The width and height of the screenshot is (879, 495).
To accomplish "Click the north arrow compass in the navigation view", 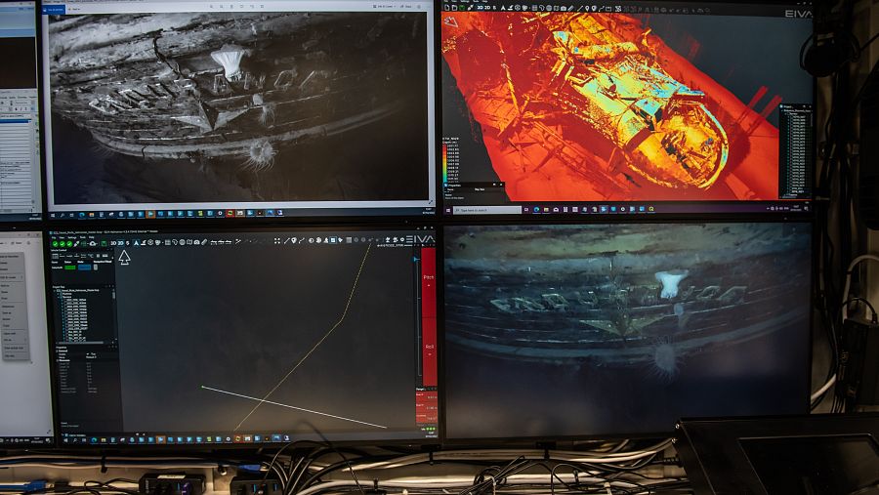I will pos(124,257).
